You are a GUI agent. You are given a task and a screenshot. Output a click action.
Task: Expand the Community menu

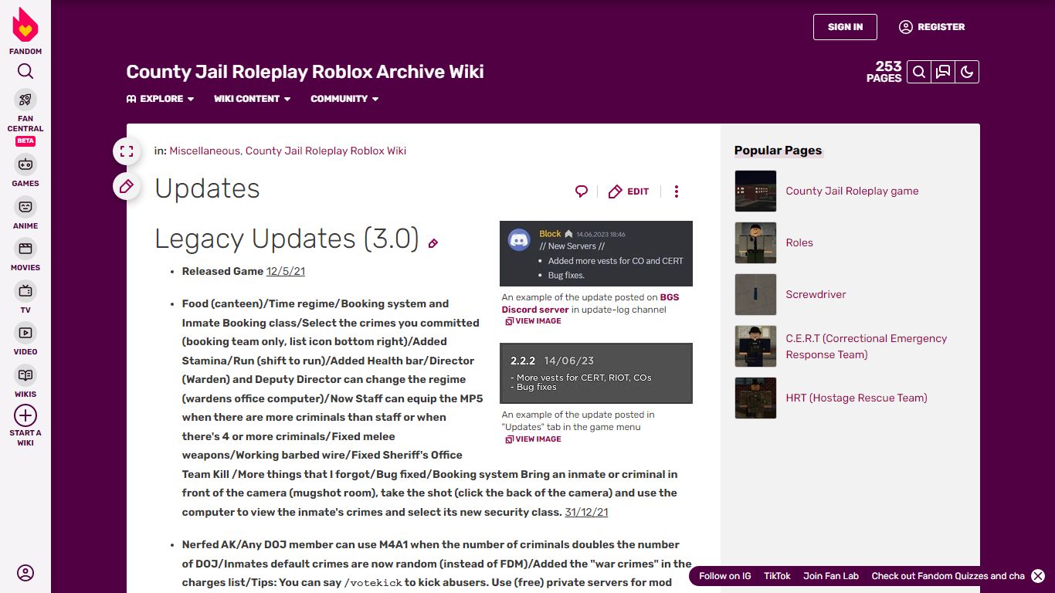344,99
